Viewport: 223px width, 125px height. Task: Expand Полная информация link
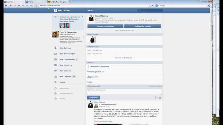tap(124, 58)
